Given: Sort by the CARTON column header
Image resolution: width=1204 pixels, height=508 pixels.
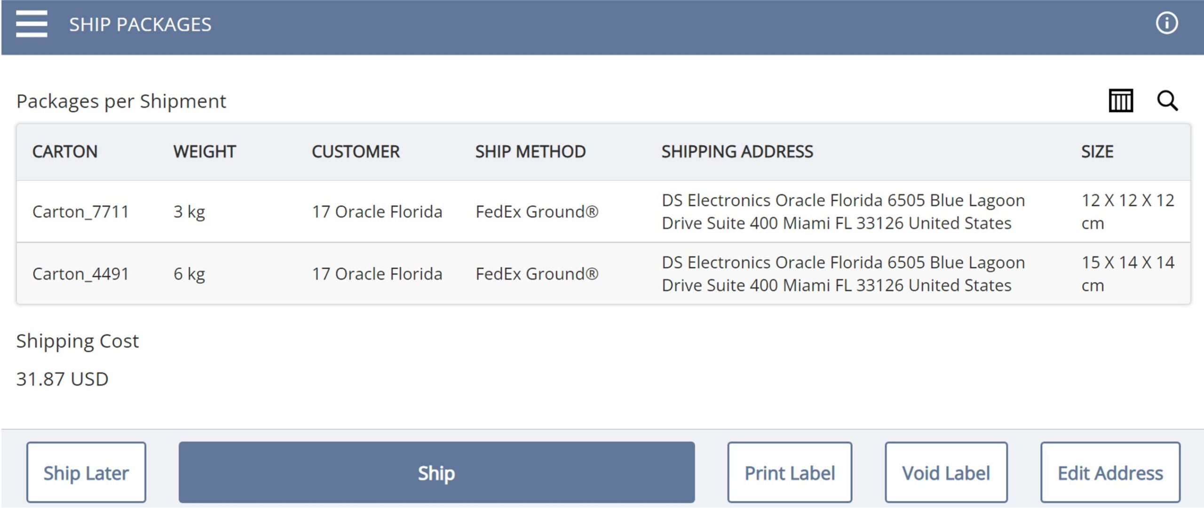Looking at the screenshot, I should pyautogui.click(x=65, y=152).
